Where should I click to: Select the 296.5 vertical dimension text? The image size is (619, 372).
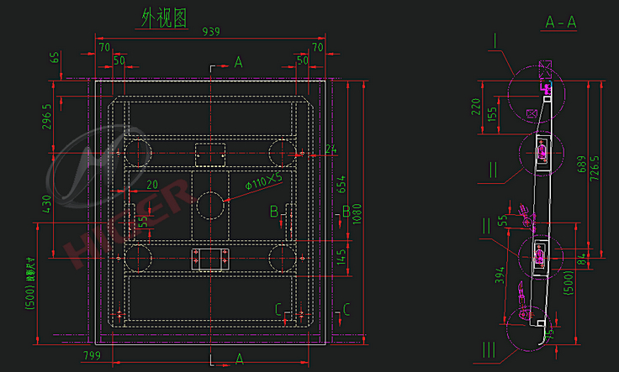click(47, 117)
